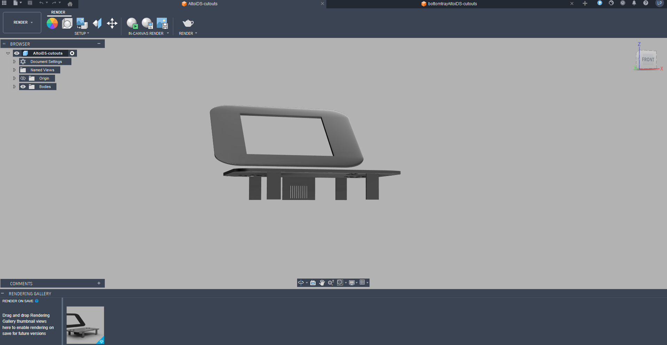Open the Appearance color wheel tool
Screen dimensions: 667x345
(52, 23)
